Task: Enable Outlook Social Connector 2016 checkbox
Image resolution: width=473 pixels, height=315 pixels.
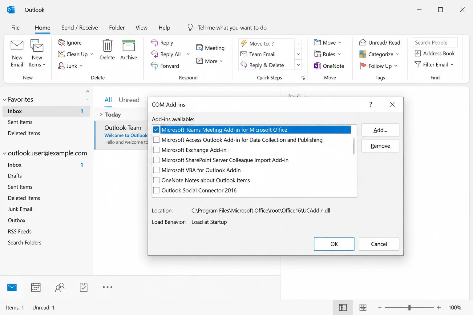Action: pyautogui.click(x=156, y=190)
